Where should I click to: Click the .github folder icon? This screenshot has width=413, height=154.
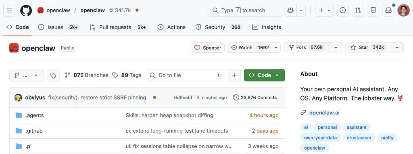click(19, 131)
